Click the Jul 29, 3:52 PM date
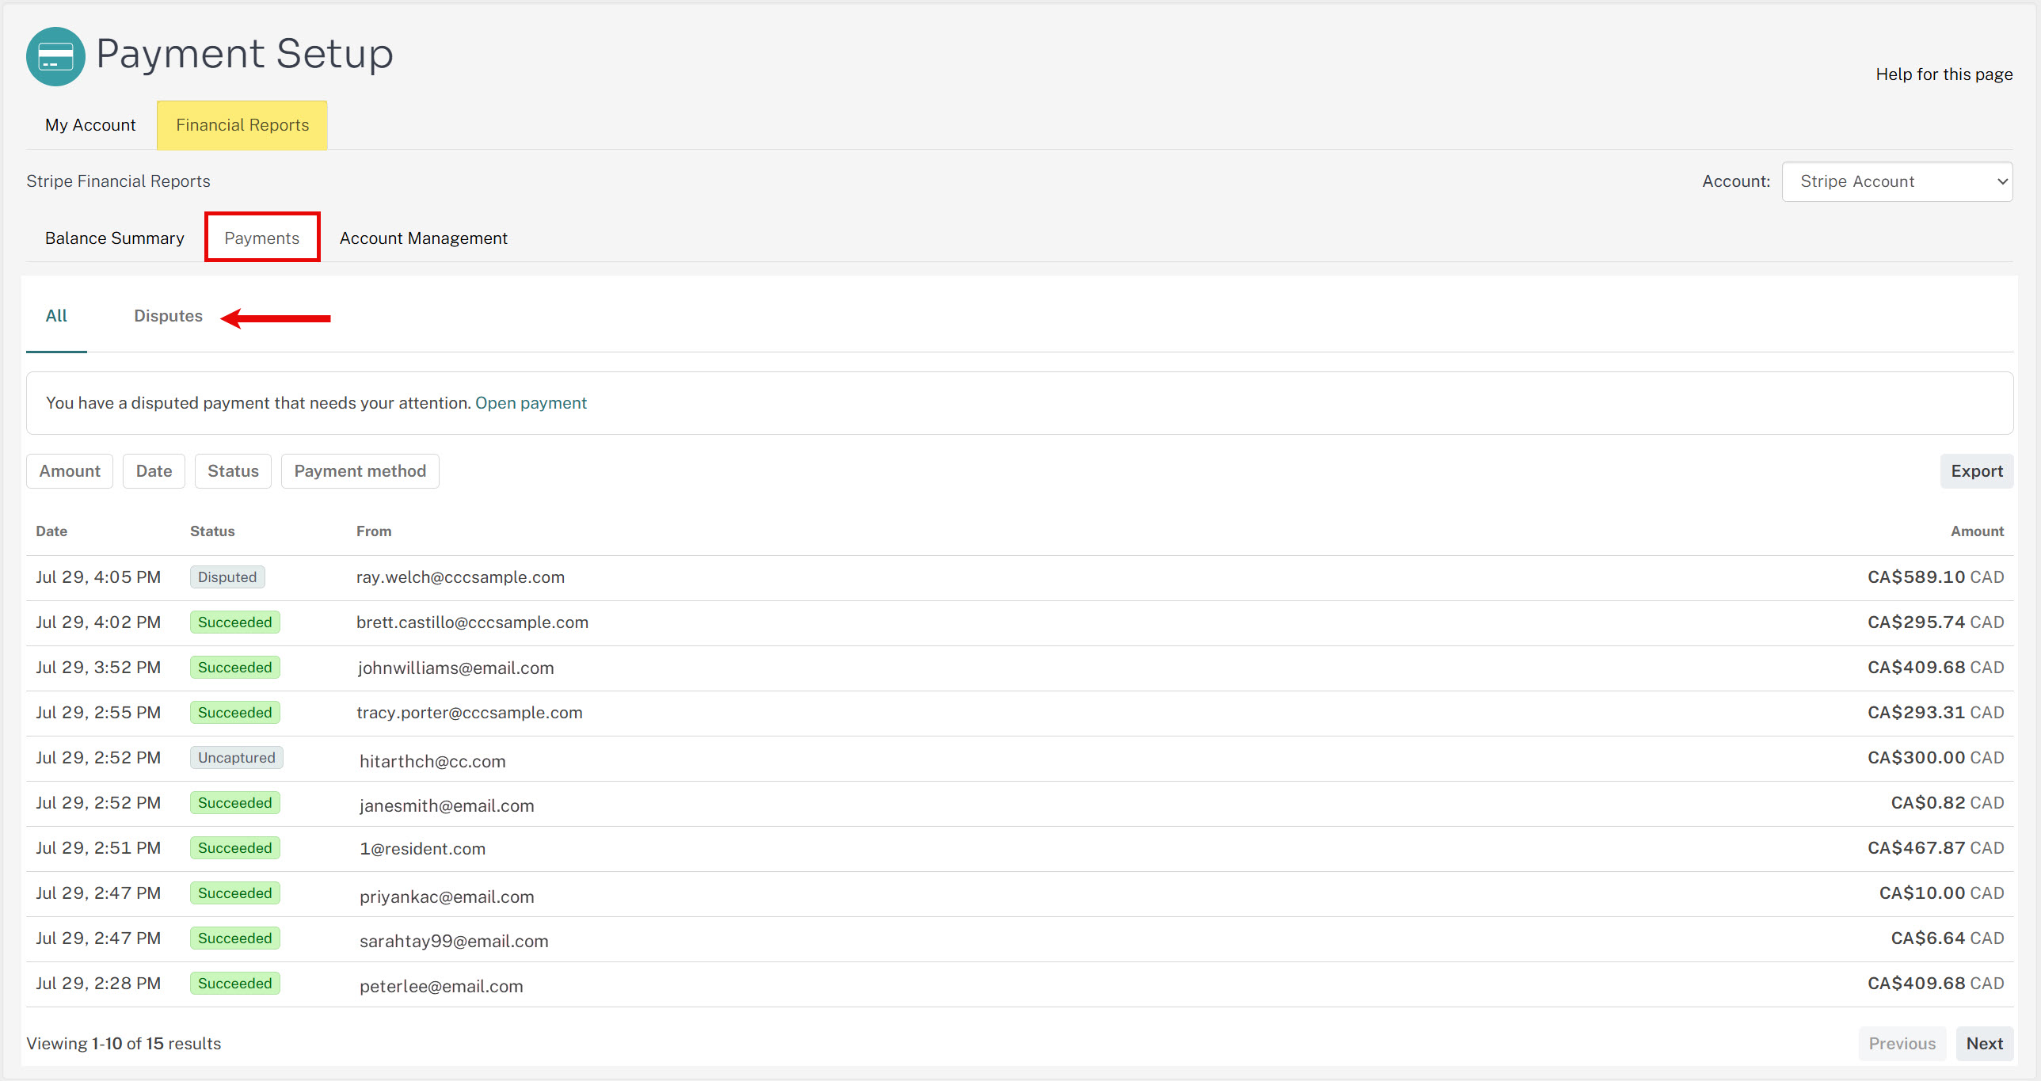Image resolution: width=2041 pixels, height=1081 pixels. (x=98, y=668)
